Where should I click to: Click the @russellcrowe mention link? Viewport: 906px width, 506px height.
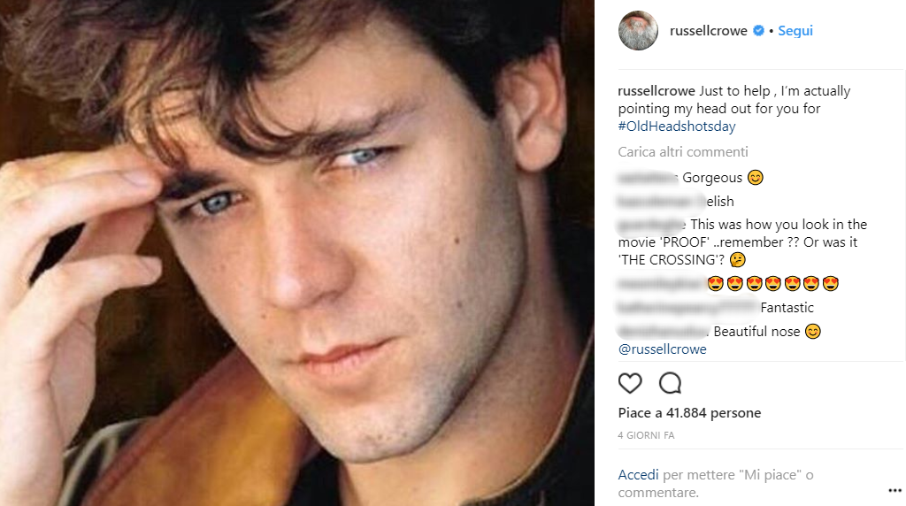point(662,349)
